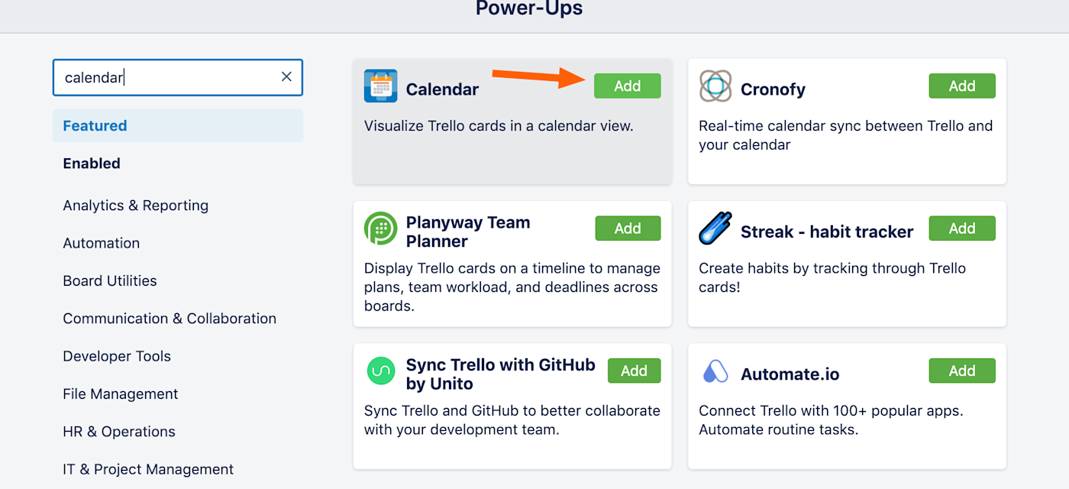Open the Cronofy power-up title
Screen dimensions: 1069x489
pos(773,89)
